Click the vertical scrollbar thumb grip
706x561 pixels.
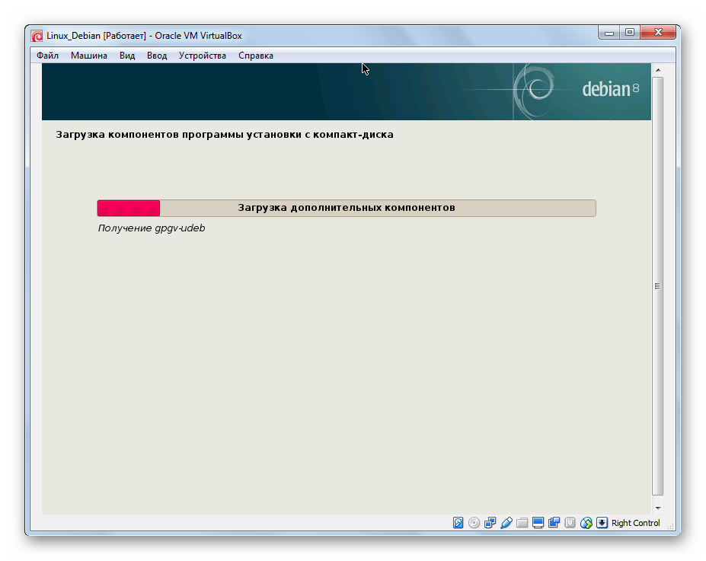click(x=658, y=286)
